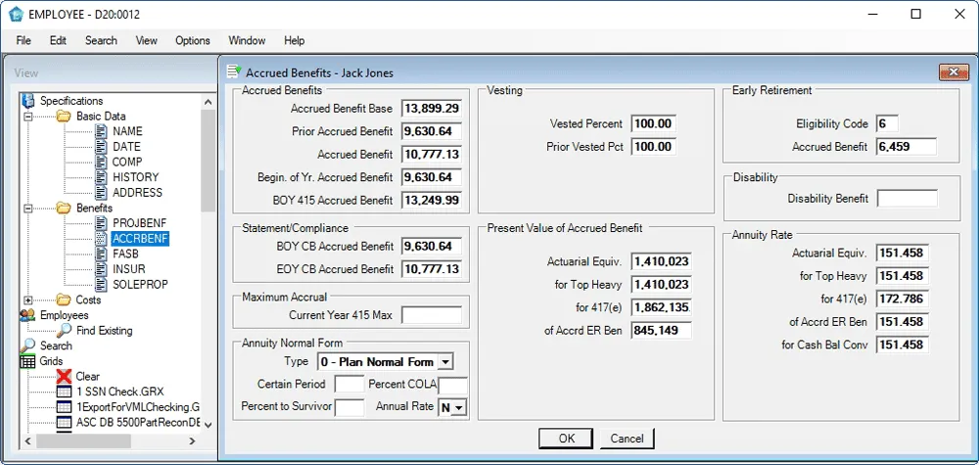
Task: Click the Present Value for 417(e) field
Action: coord(661,307)
